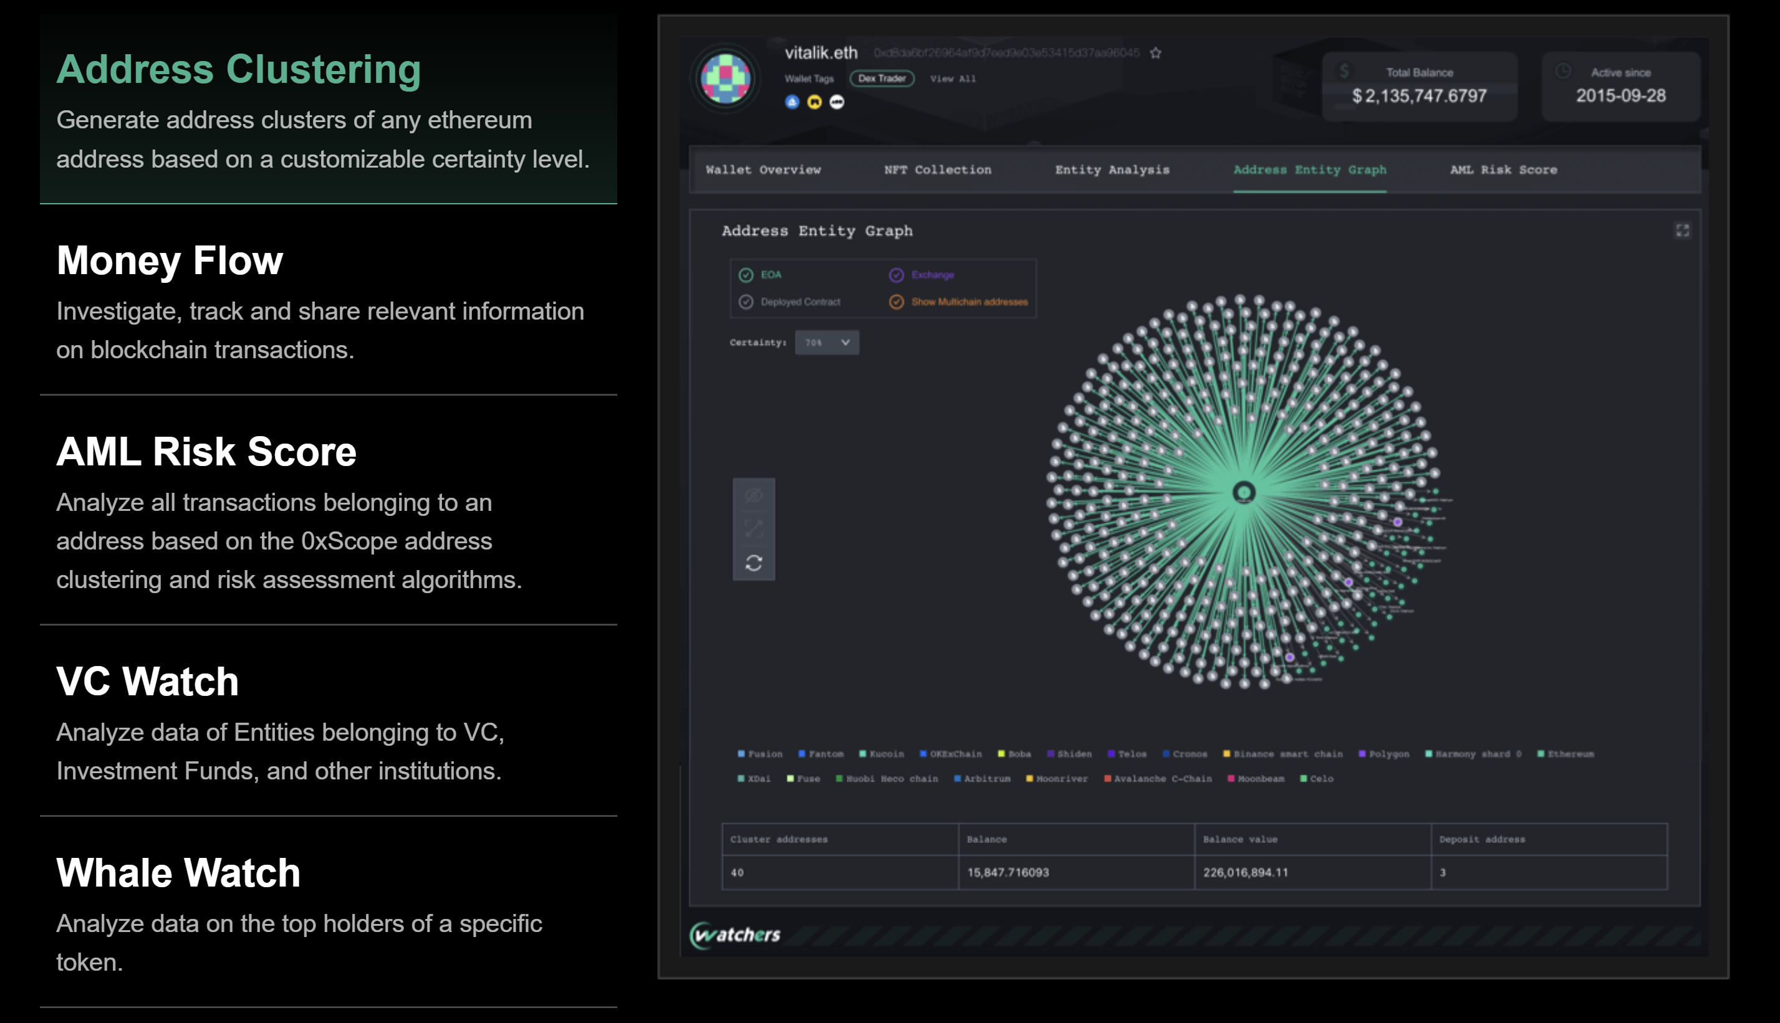
Task: Switch to Wallet Overview tab
Action: click(763, 170)
